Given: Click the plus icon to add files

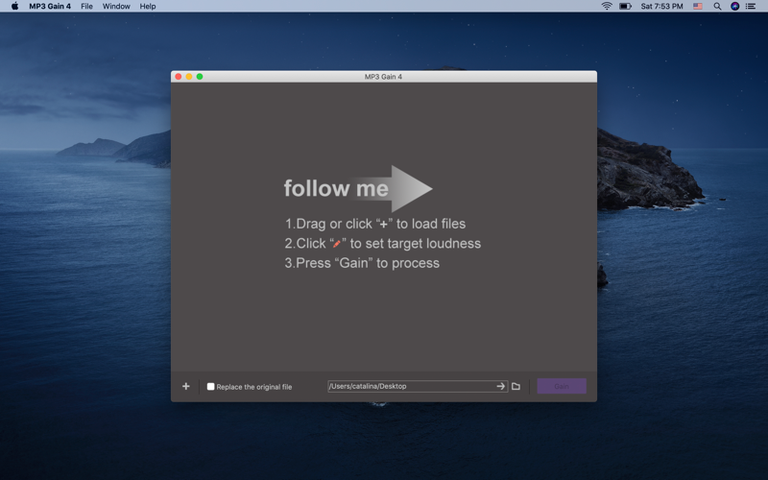Looking at the screenshot, I should 185,387.
